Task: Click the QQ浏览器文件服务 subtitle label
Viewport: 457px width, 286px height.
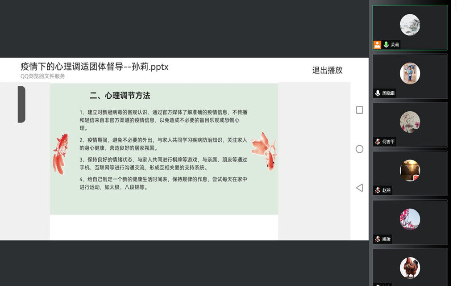Action: 43,76
